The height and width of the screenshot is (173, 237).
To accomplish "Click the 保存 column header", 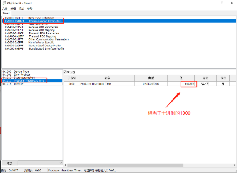I will click(223, 78).
